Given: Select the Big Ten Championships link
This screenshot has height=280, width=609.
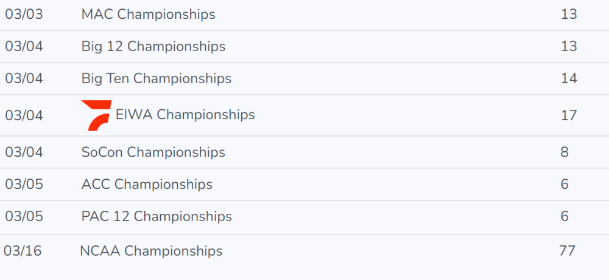Looking at the screenshot, I should (157, 78).
